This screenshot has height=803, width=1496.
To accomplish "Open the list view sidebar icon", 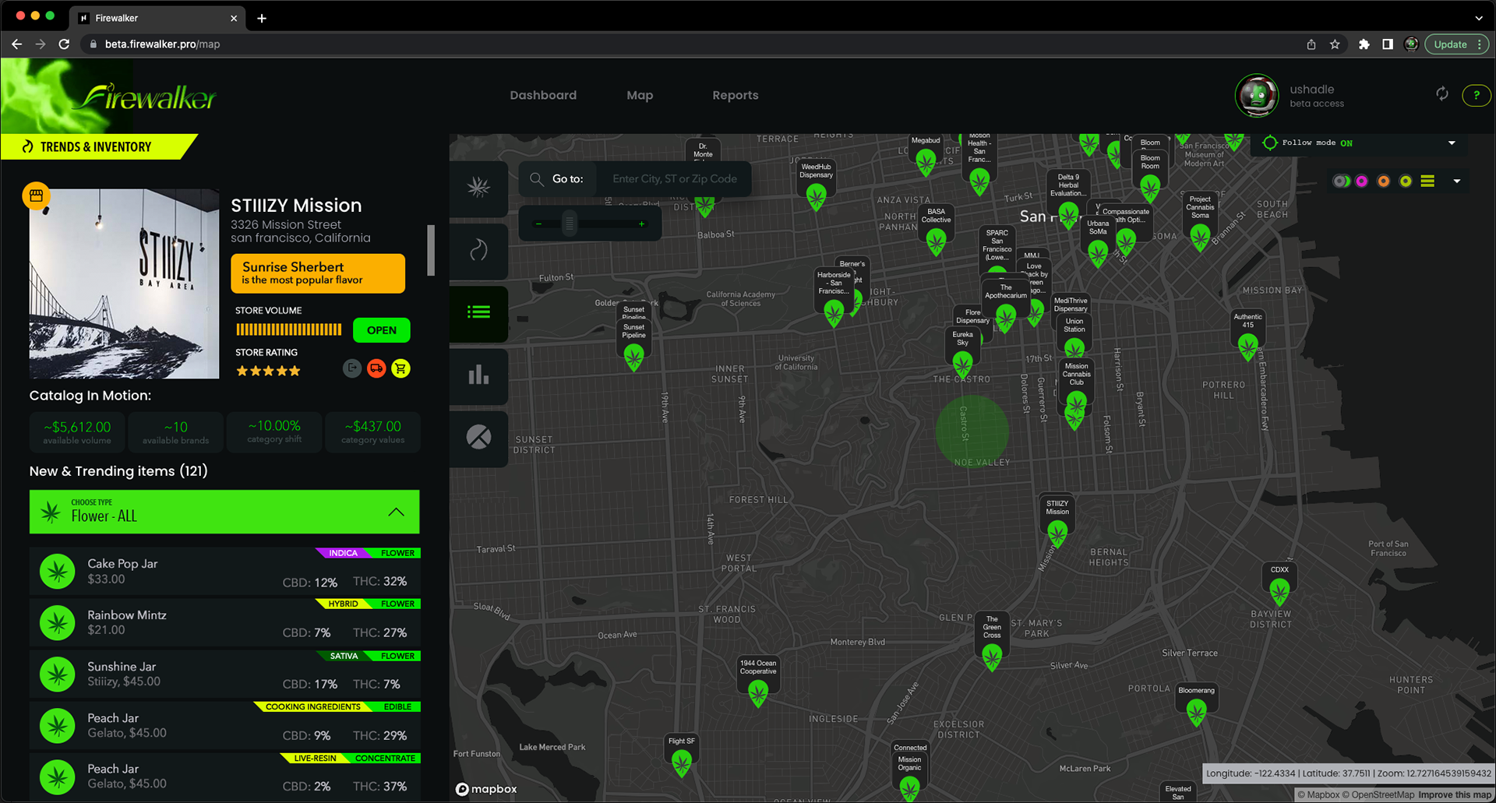I will (478, 312).
